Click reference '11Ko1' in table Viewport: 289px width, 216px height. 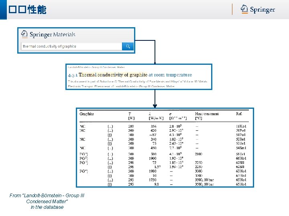(241, 126)
